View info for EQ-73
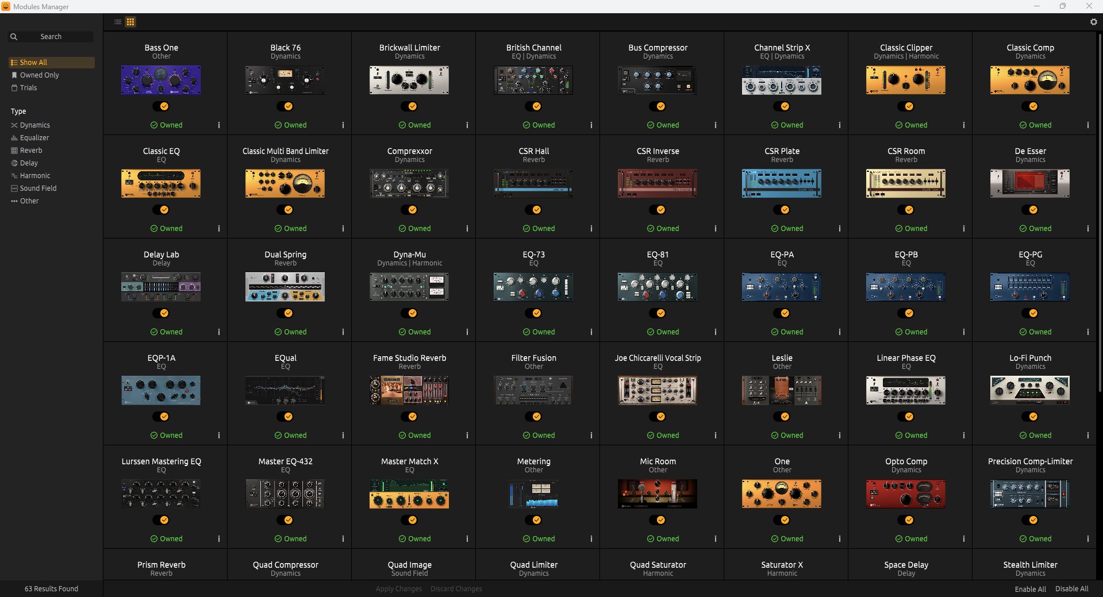This screenshot has height=597, width=1103. tap(591, 332)
